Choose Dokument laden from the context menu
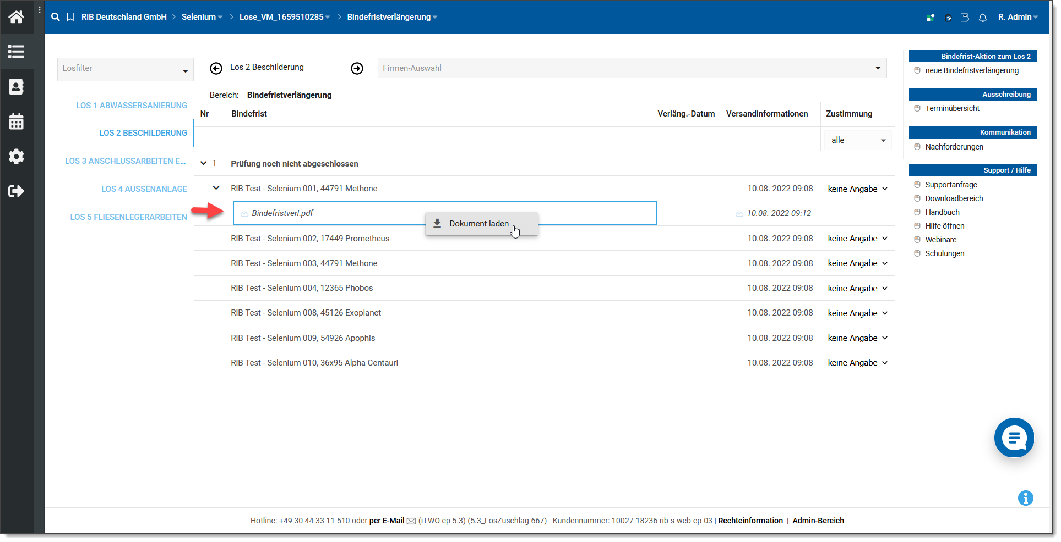Screen dimensions: 1061x542 482,224
